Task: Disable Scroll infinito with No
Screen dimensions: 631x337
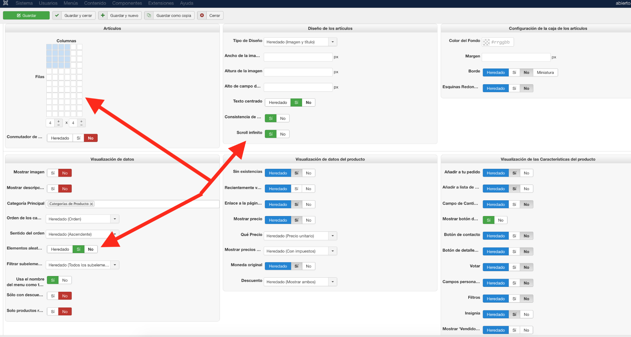Action: (x=283, y=134)
